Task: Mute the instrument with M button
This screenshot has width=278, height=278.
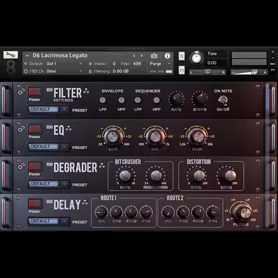Action: [181, 70]
